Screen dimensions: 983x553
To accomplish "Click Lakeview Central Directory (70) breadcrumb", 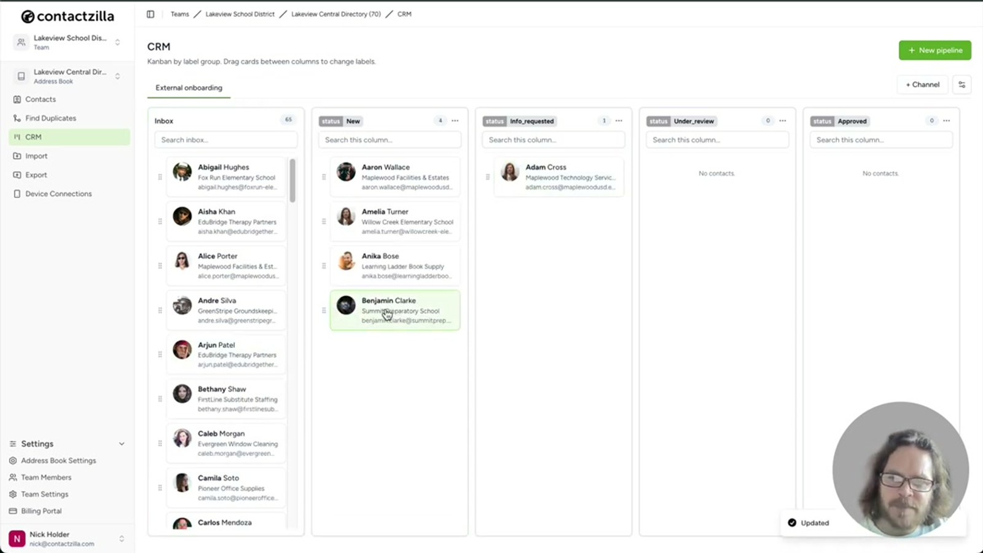I will coord(336,14).
